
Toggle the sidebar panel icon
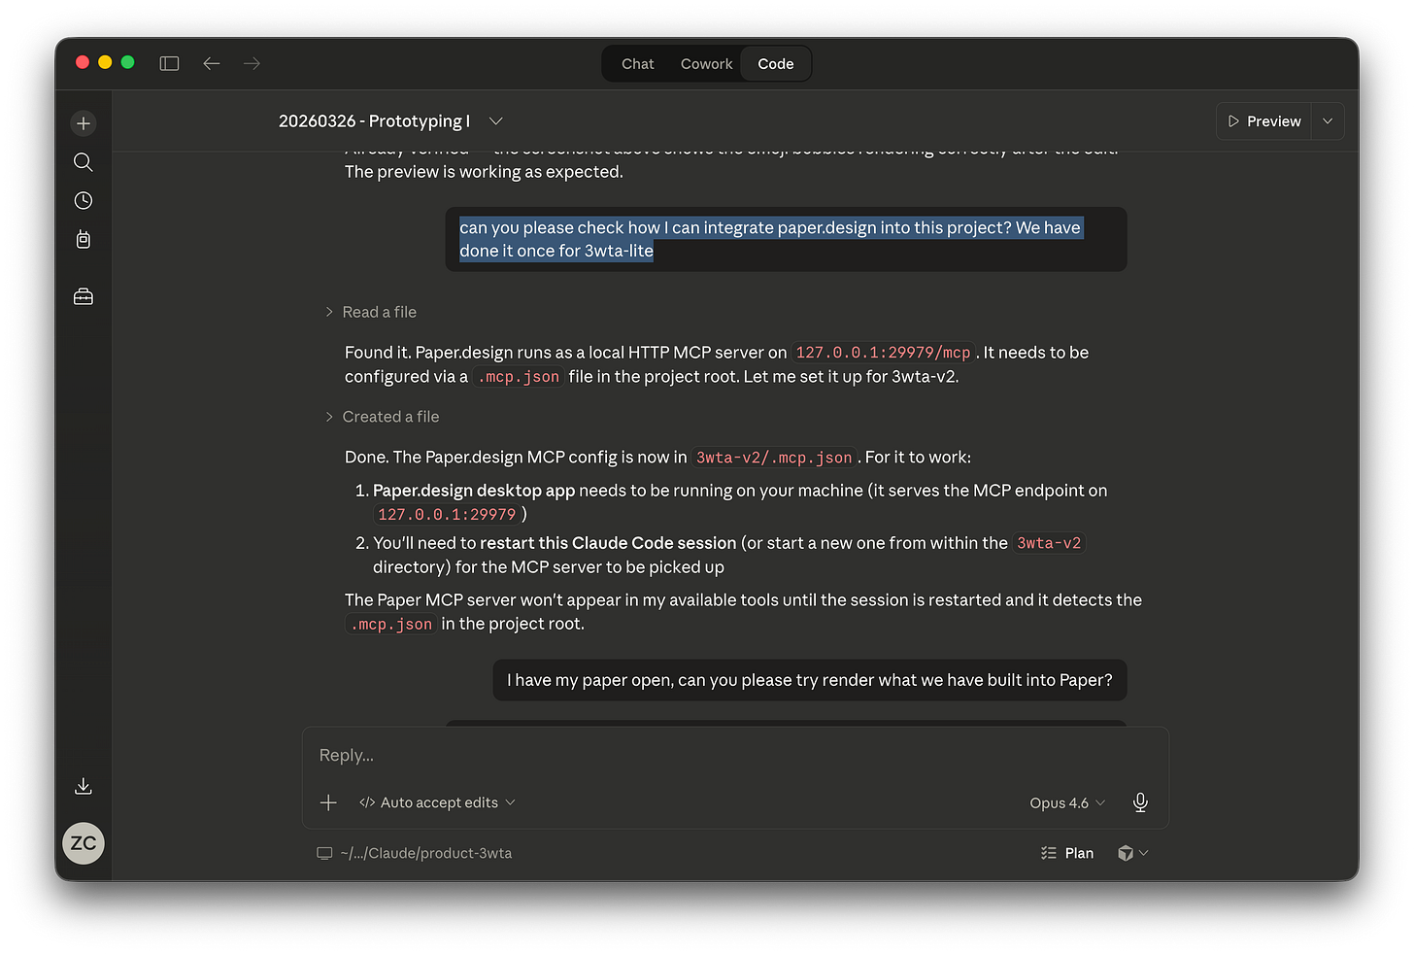(169, 63)
